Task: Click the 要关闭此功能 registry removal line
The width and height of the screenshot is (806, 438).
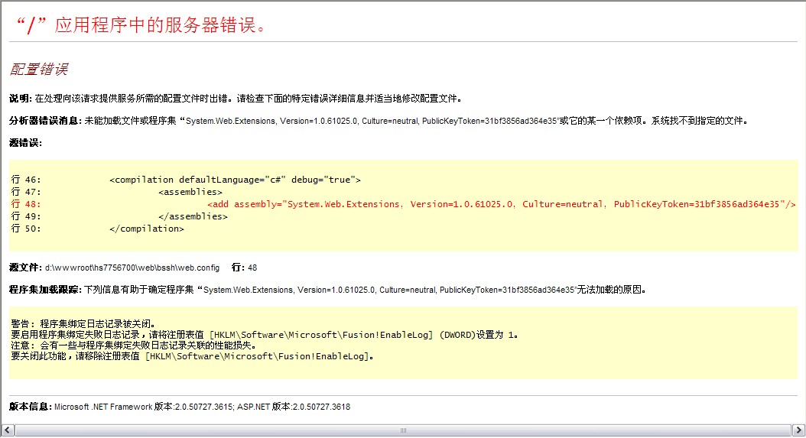Action: (192, 356)
